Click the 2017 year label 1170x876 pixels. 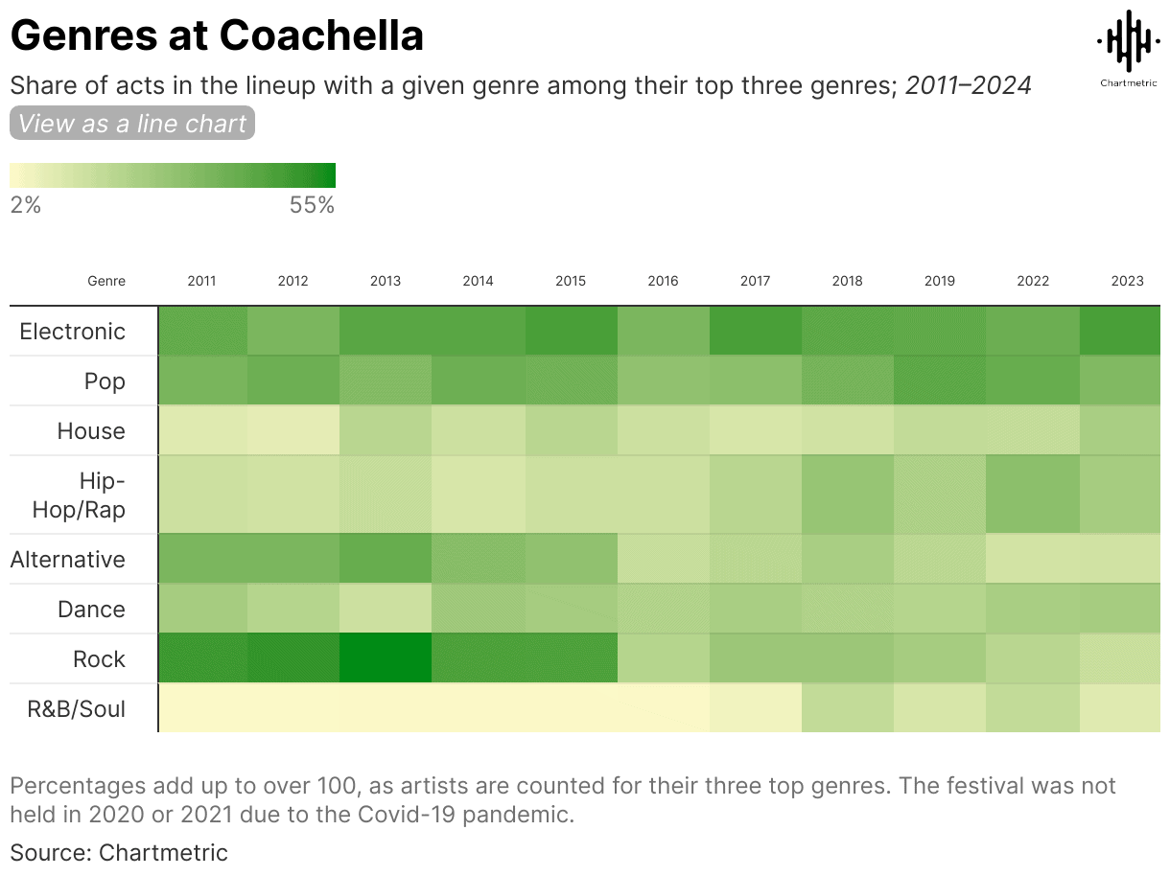755,281
